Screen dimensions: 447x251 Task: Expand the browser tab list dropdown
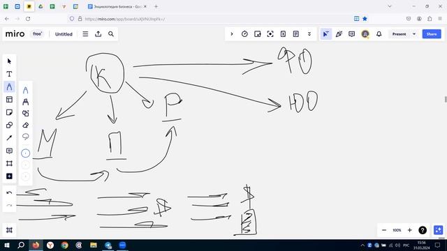coord(390,6)
